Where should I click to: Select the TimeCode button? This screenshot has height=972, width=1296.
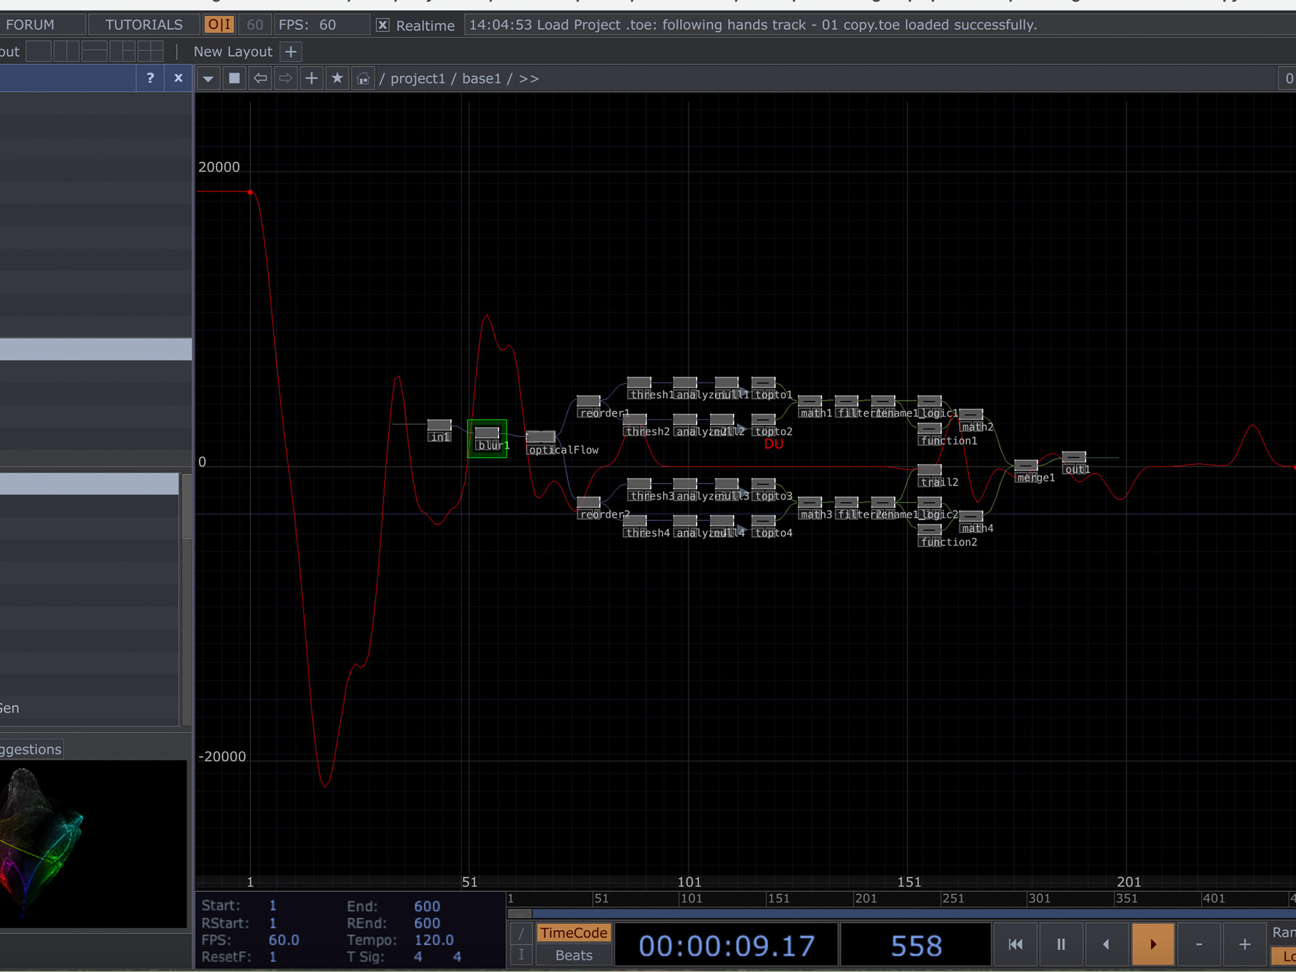tap(573, 933)
